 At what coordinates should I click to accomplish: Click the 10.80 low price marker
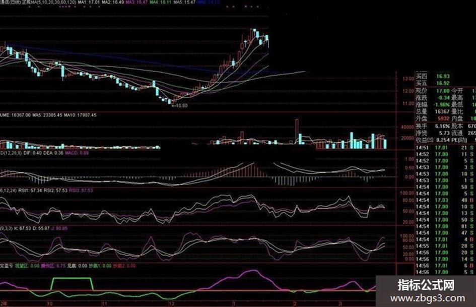pyautogui.click(x=180, y=106)
